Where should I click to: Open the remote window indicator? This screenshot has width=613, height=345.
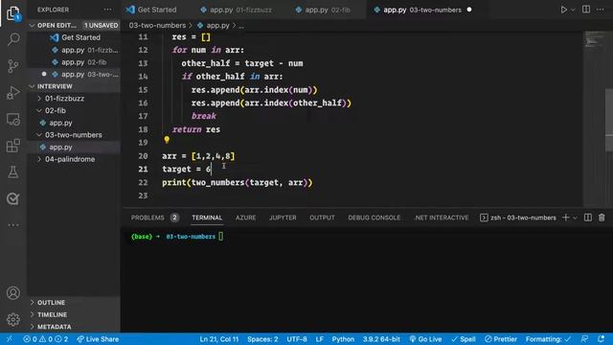[x=9, y=339]
